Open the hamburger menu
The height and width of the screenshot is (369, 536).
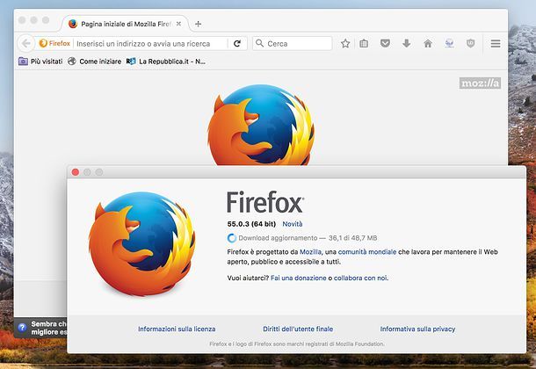[x=496, y=43]
